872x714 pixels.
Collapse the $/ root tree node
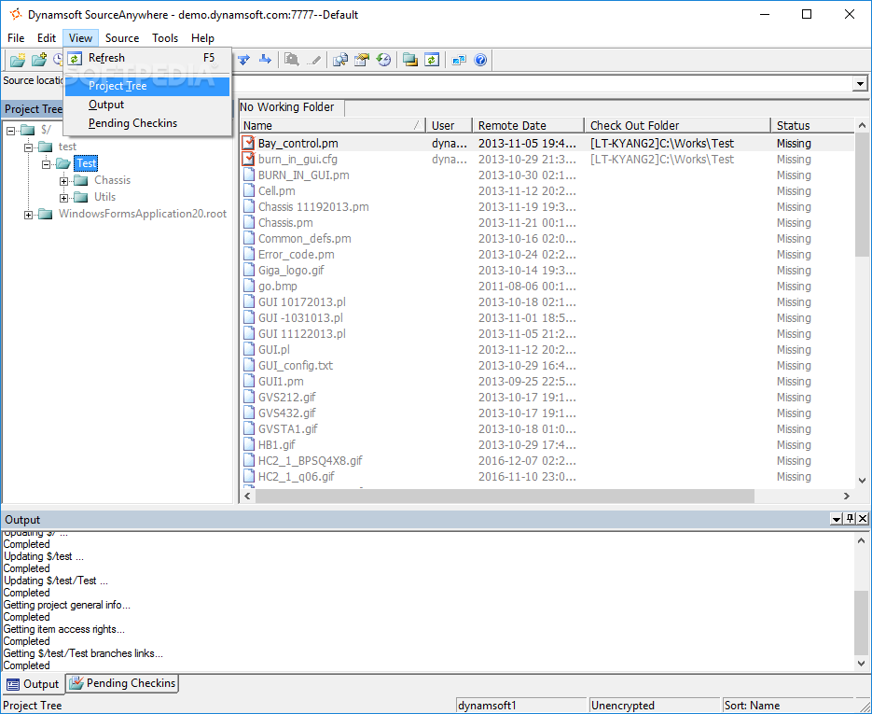click(x=10, y=132)
